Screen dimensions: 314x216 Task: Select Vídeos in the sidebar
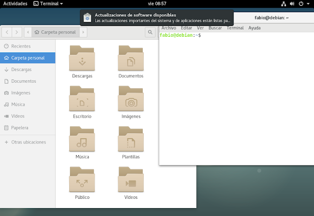[27, 116]
